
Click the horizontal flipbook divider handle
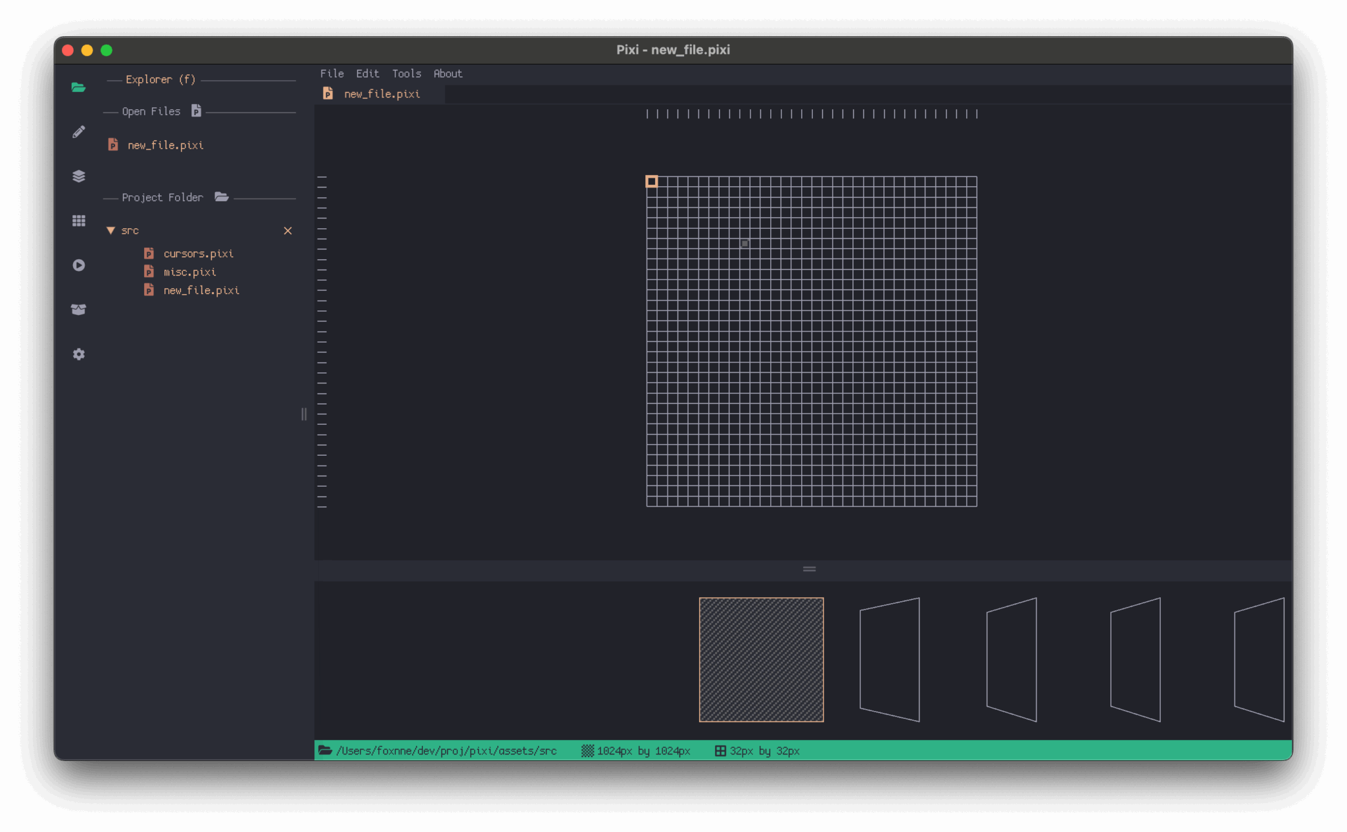pyautogui.click(x=809, y=569)
